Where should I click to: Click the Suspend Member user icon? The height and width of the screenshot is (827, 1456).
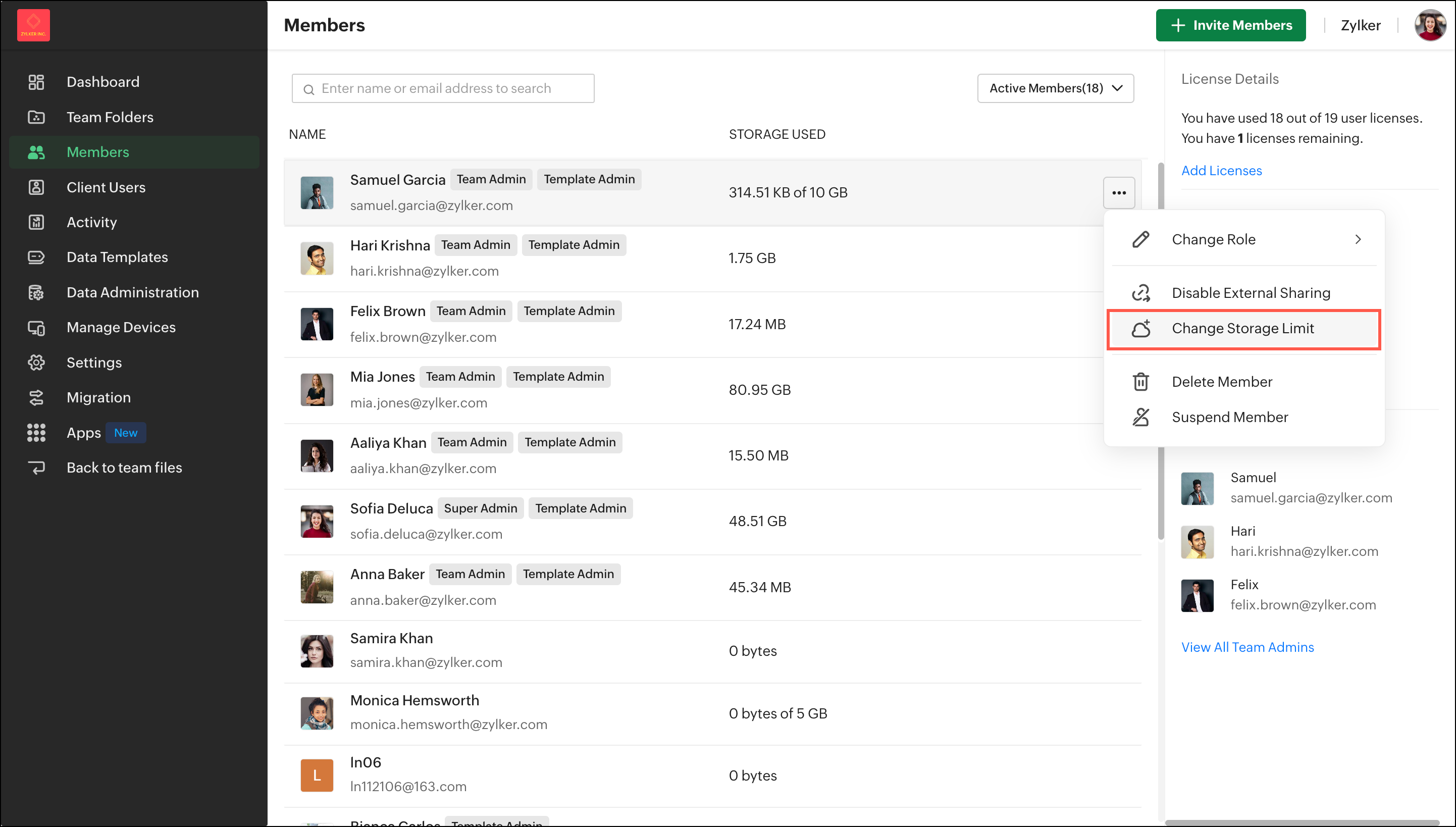1141,417
